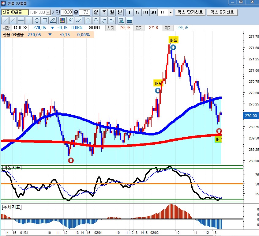This screenshot has height=236, width=259.
Task: Select the 5 minute interval button
Action: point(137,12)
